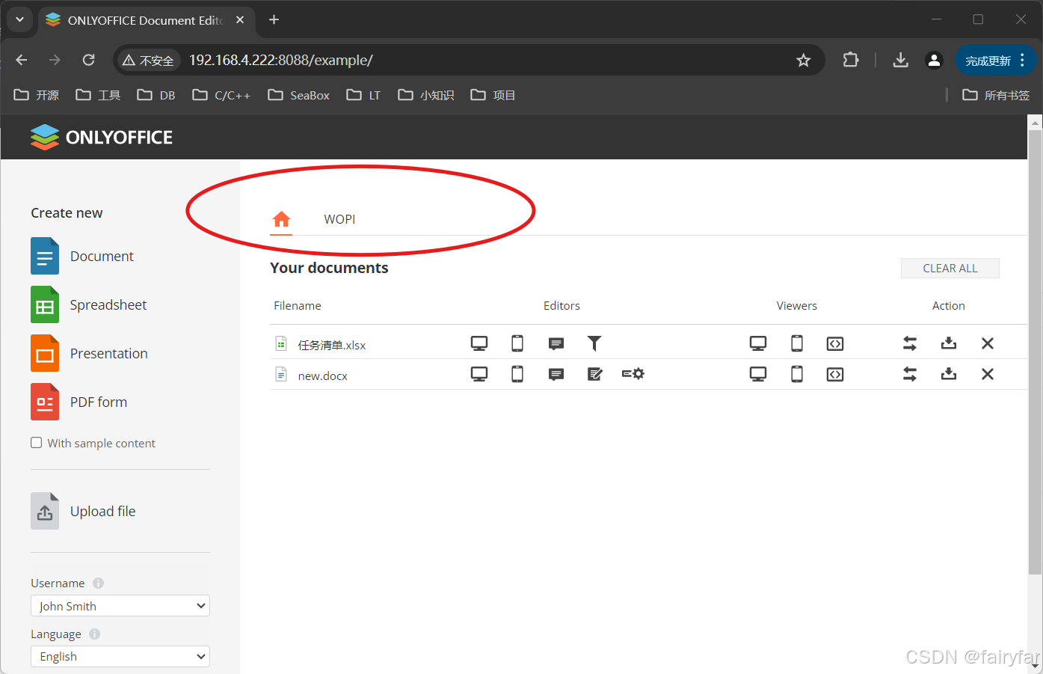Click the CLEAR ALL button
The width and height of the screenshot is (1043, 674).
[950, 268]
